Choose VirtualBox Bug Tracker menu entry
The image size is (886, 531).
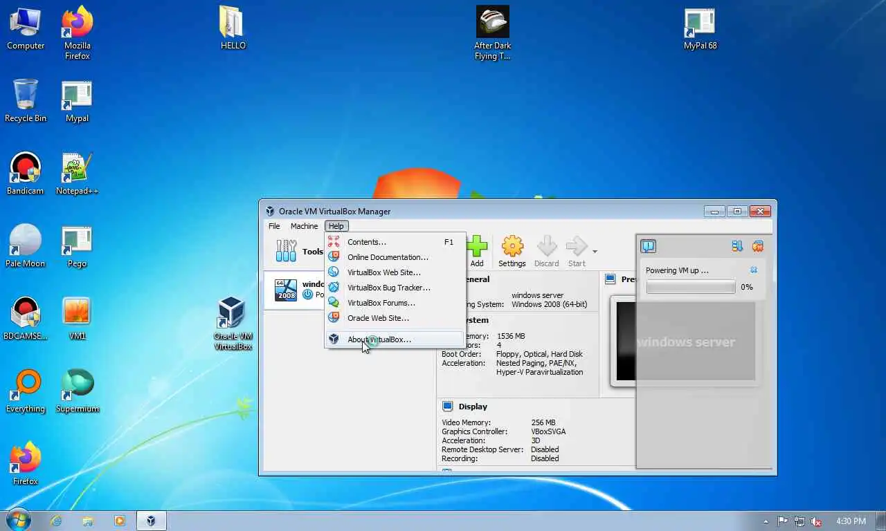[x=395, y=288]
